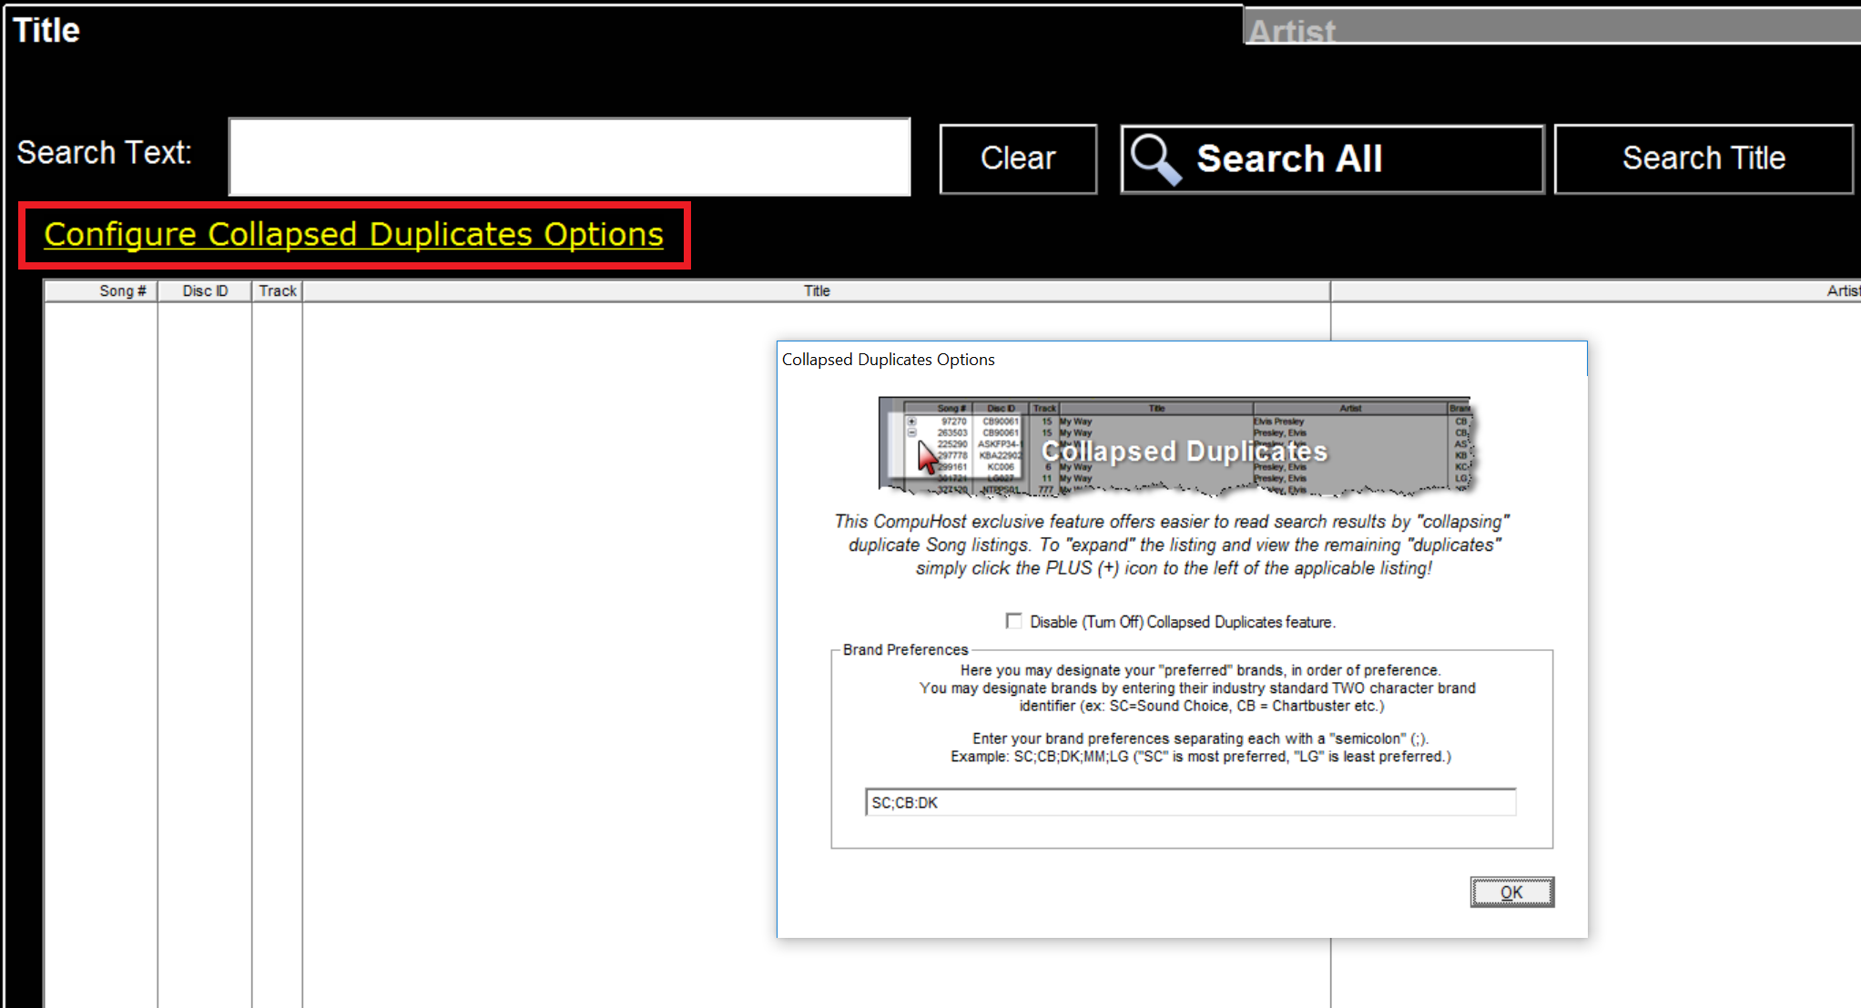This screenshot has width=1861, height=1008.
Task: Sort by the Disc ID column header
Action: click(205, 291)
